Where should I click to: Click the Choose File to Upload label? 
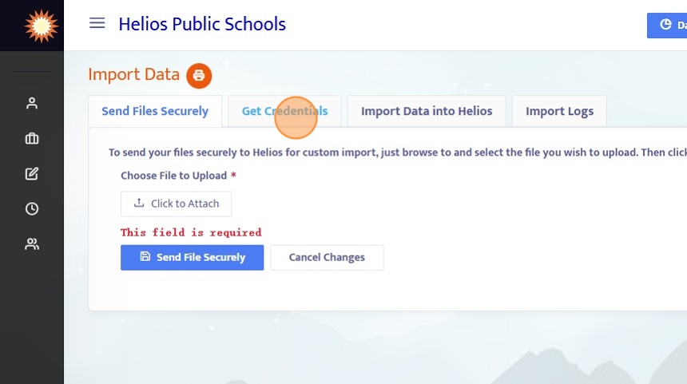pyautogui.click(x=174, y=176)
